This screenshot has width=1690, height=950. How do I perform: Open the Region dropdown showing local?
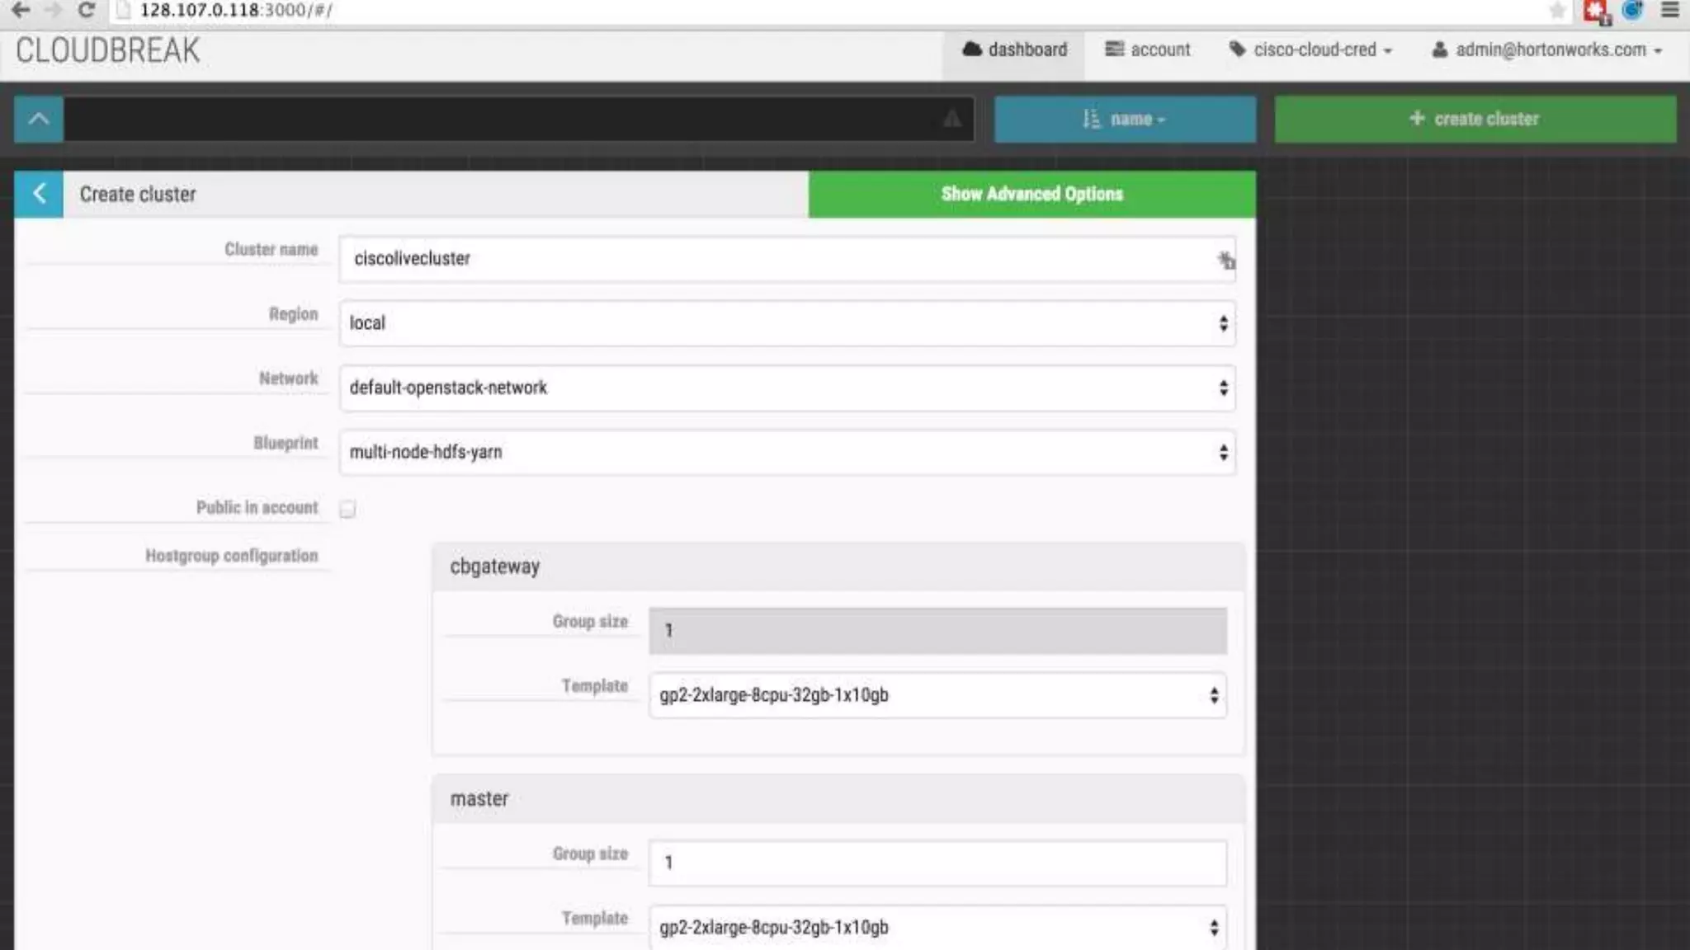pyautogui.click(x=786, y=323)
